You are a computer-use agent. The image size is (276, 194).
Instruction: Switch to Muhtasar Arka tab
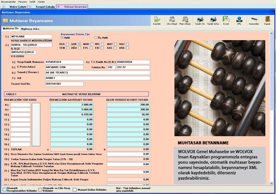point(30,29)
